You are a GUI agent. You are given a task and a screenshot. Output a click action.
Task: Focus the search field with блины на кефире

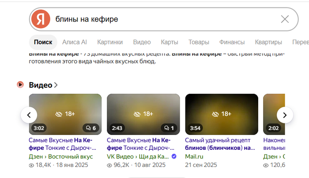[x=164, y=19]
